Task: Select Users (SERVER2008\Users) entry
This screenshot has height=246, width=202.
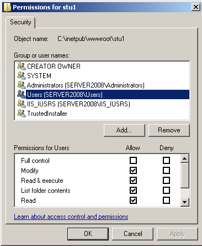Action: 108,95
